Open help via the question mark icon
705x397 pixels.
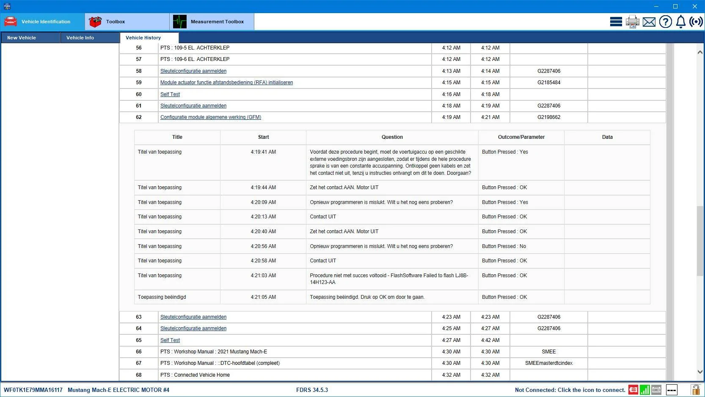click(x=666, y=22)
